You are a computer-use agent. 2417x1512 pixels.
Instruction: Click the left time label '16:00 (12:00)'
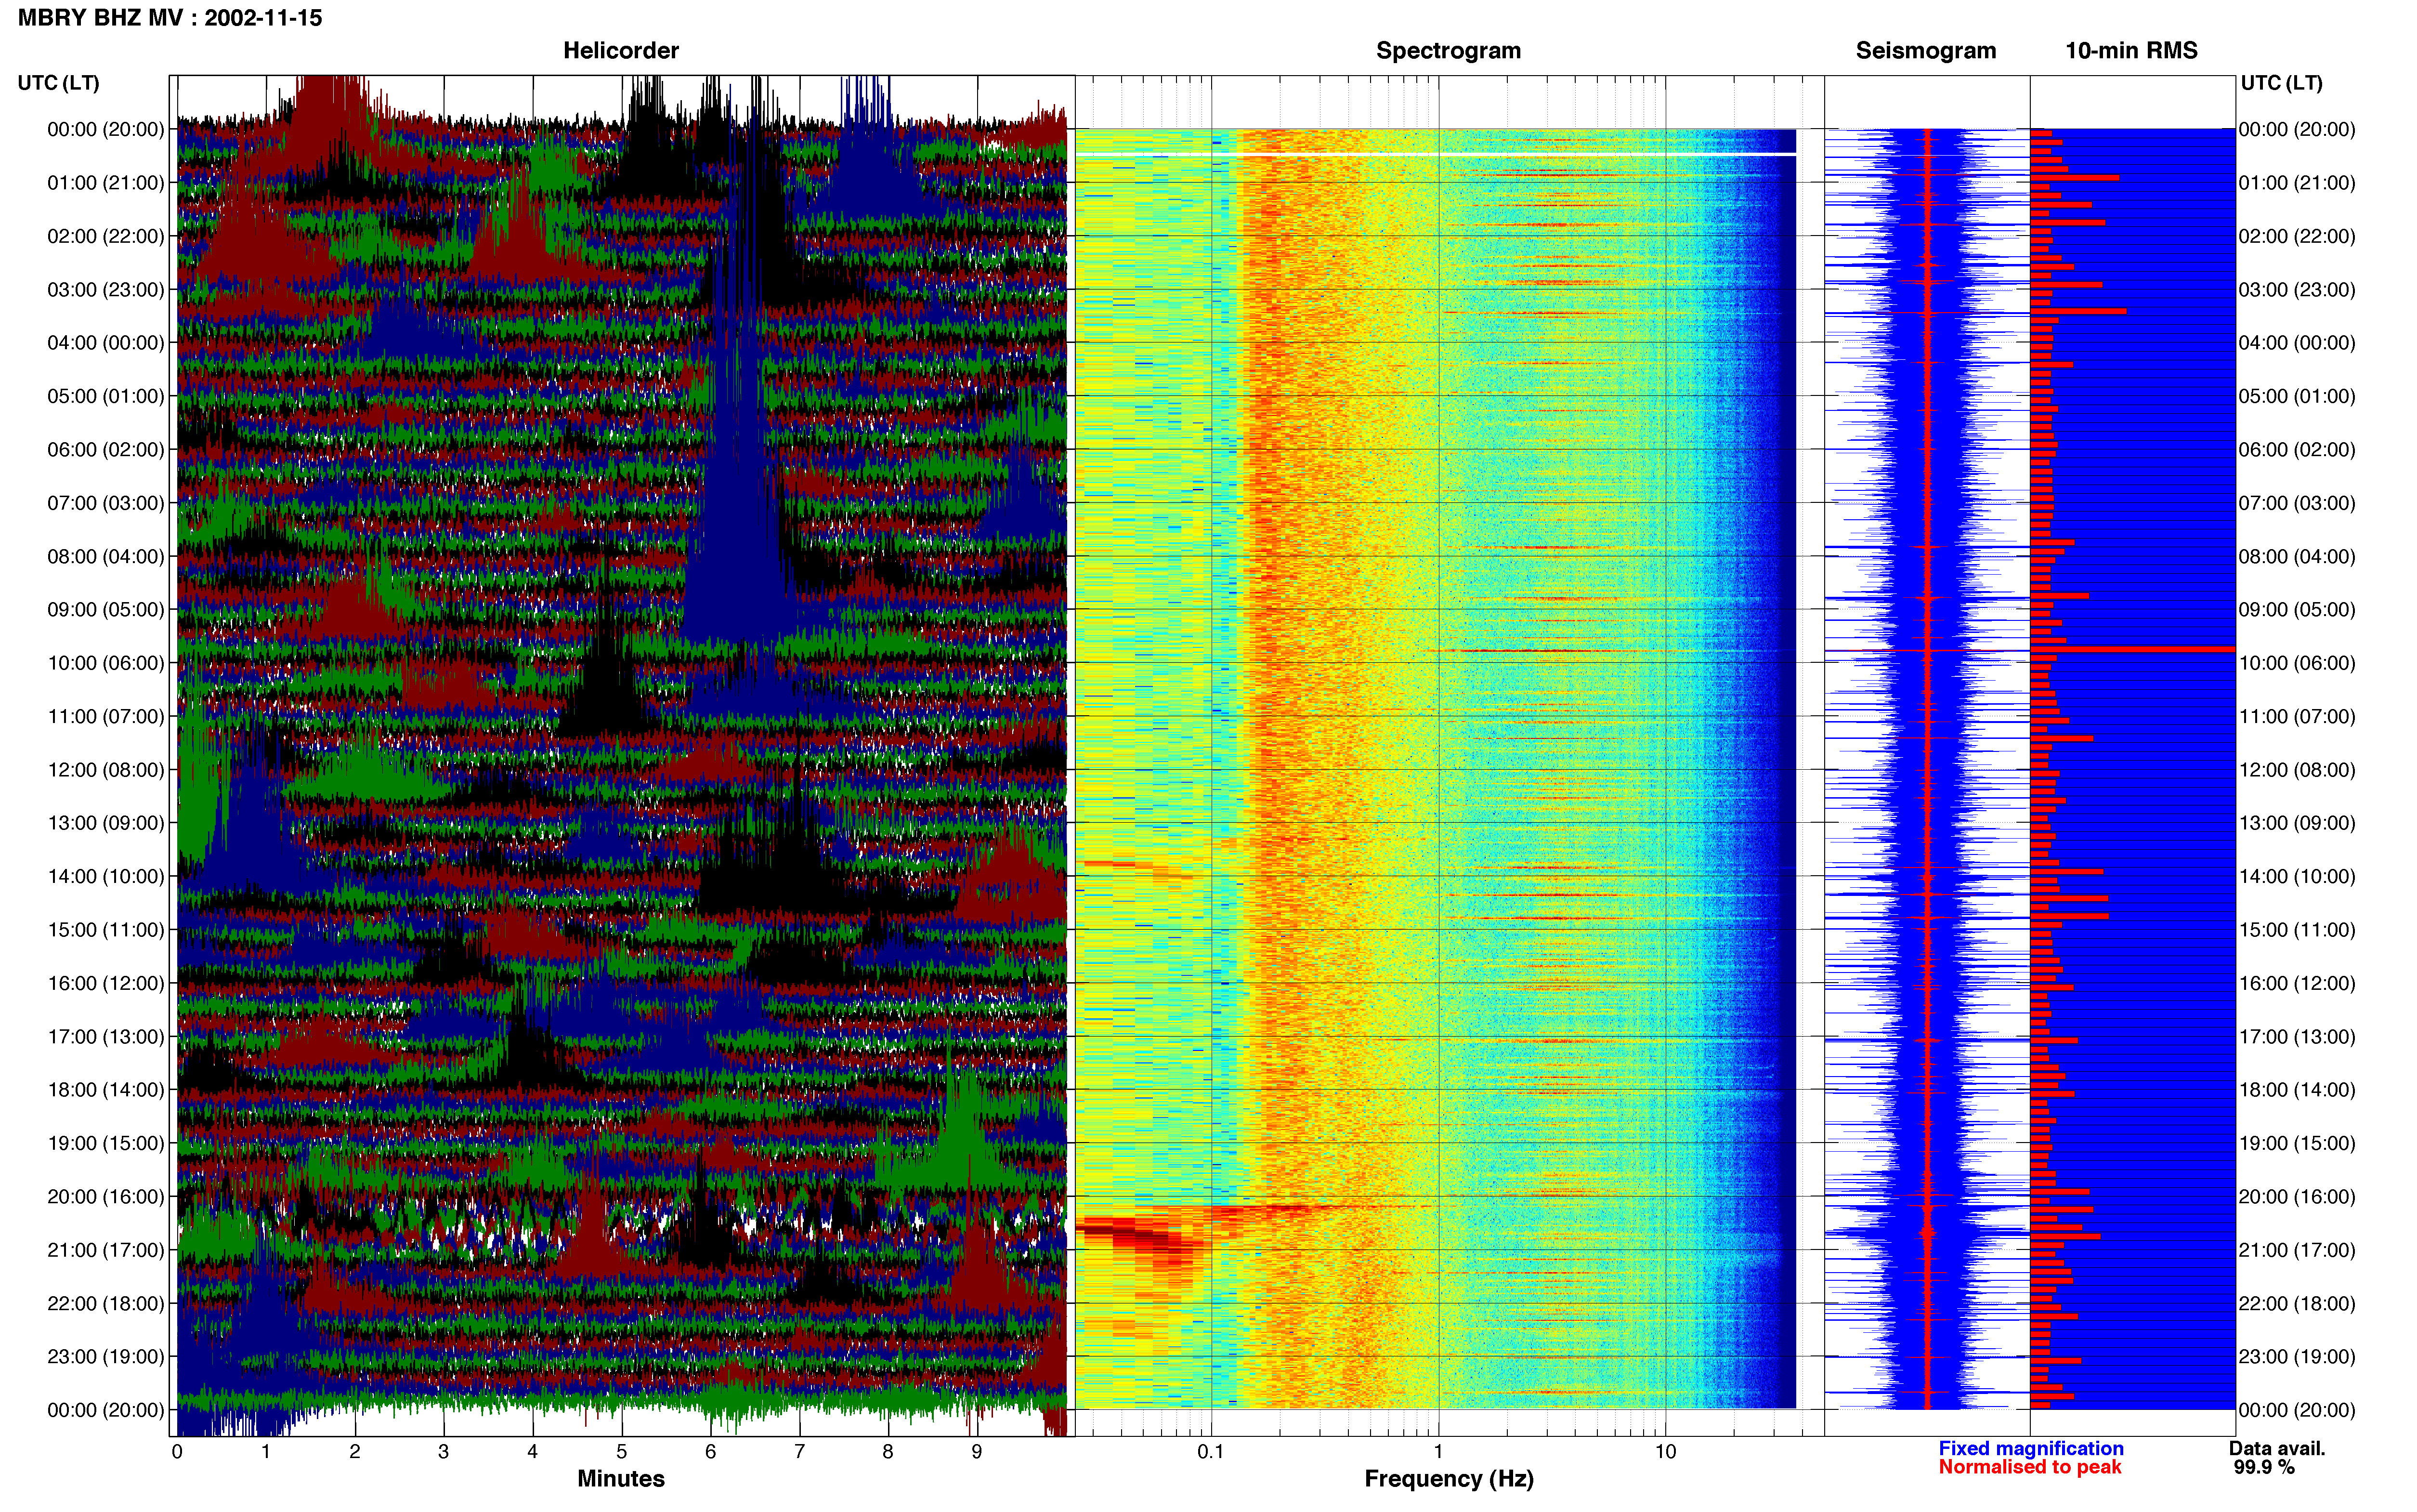coord(106,984)
